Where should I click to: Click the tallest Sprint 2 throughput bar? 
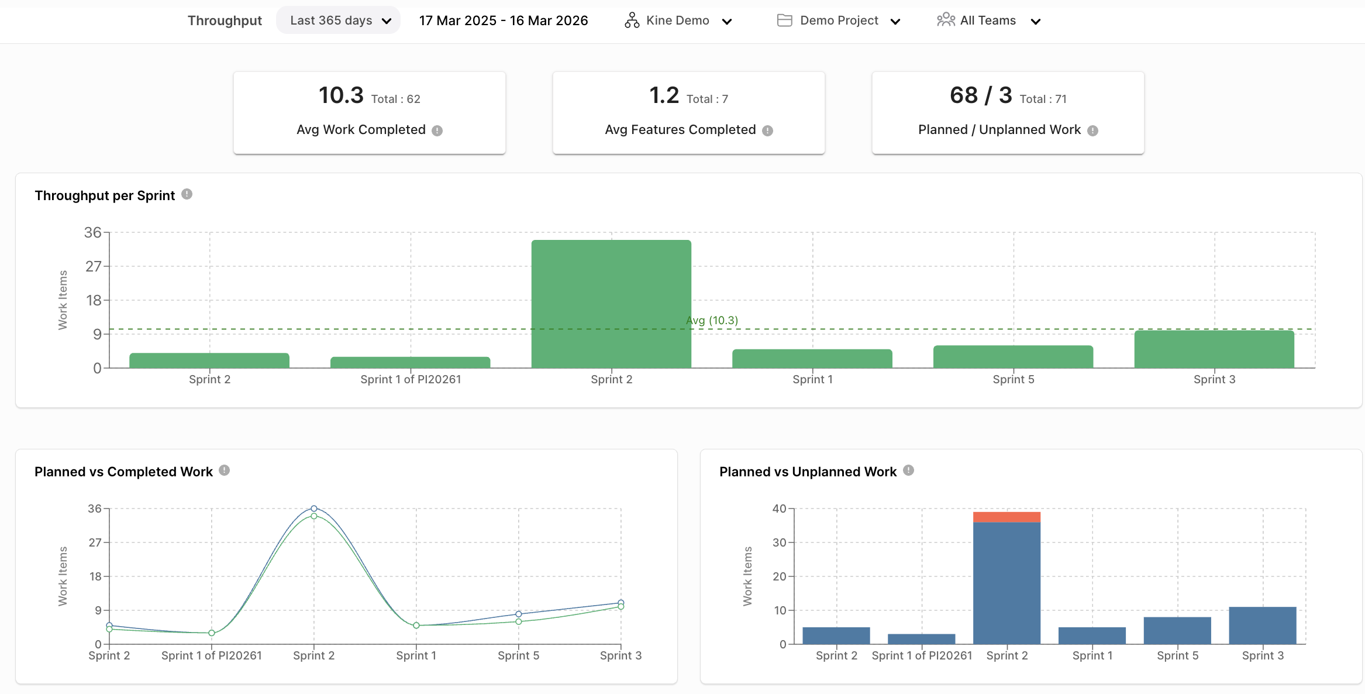point(611,304)
